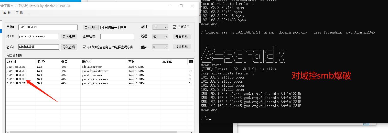Minimize the weak password tool window
This screenshot has width=388, height=133.
tap(169, 6)
